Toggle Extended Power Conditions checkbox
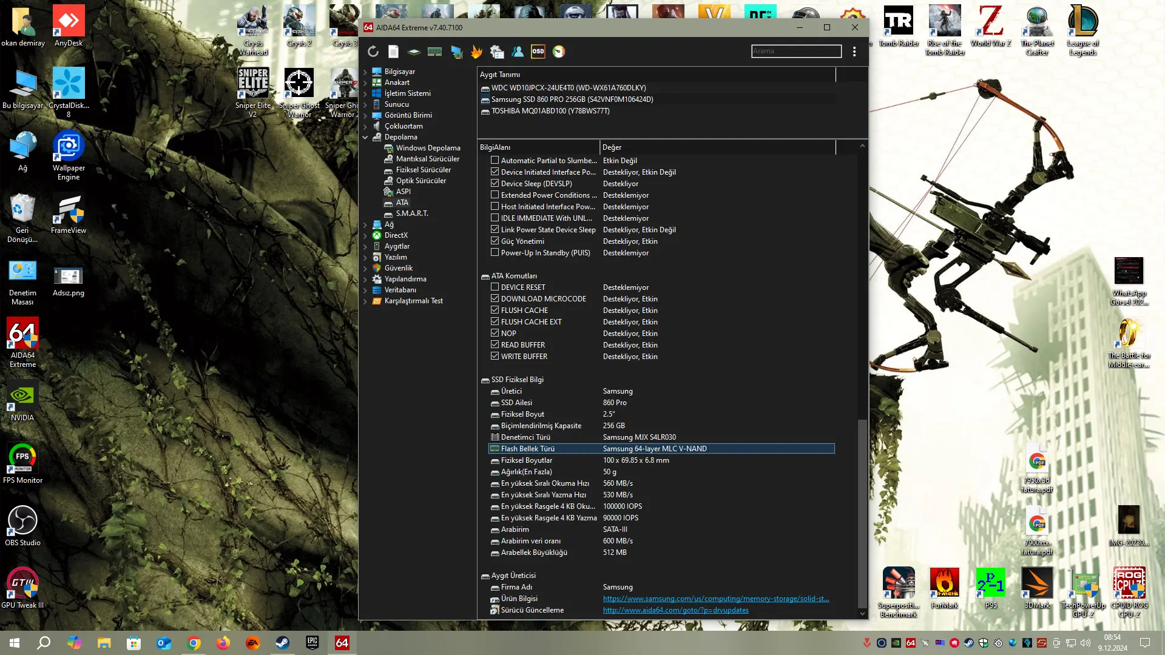 (x=495, y=195)
